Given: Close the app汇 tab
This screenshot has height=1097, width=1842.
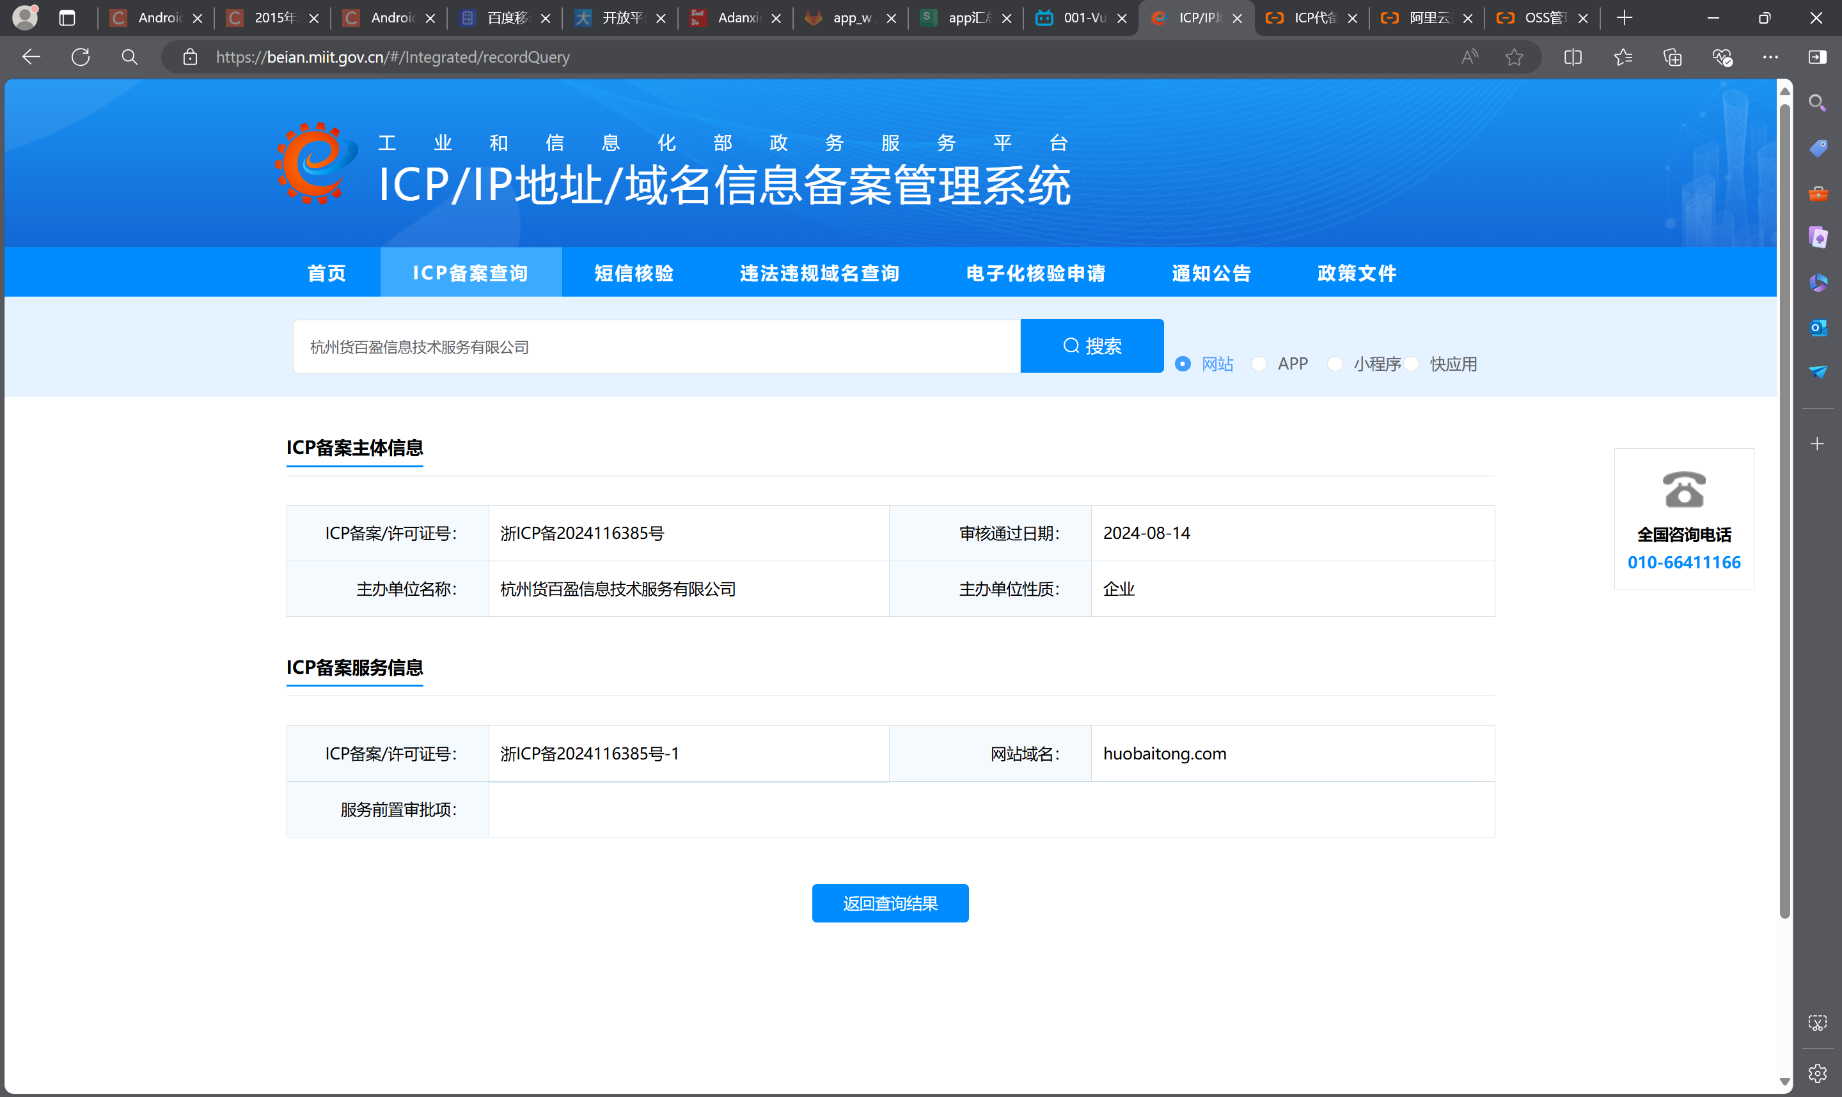Looking at the screenshot, I should click(1007, 19).
